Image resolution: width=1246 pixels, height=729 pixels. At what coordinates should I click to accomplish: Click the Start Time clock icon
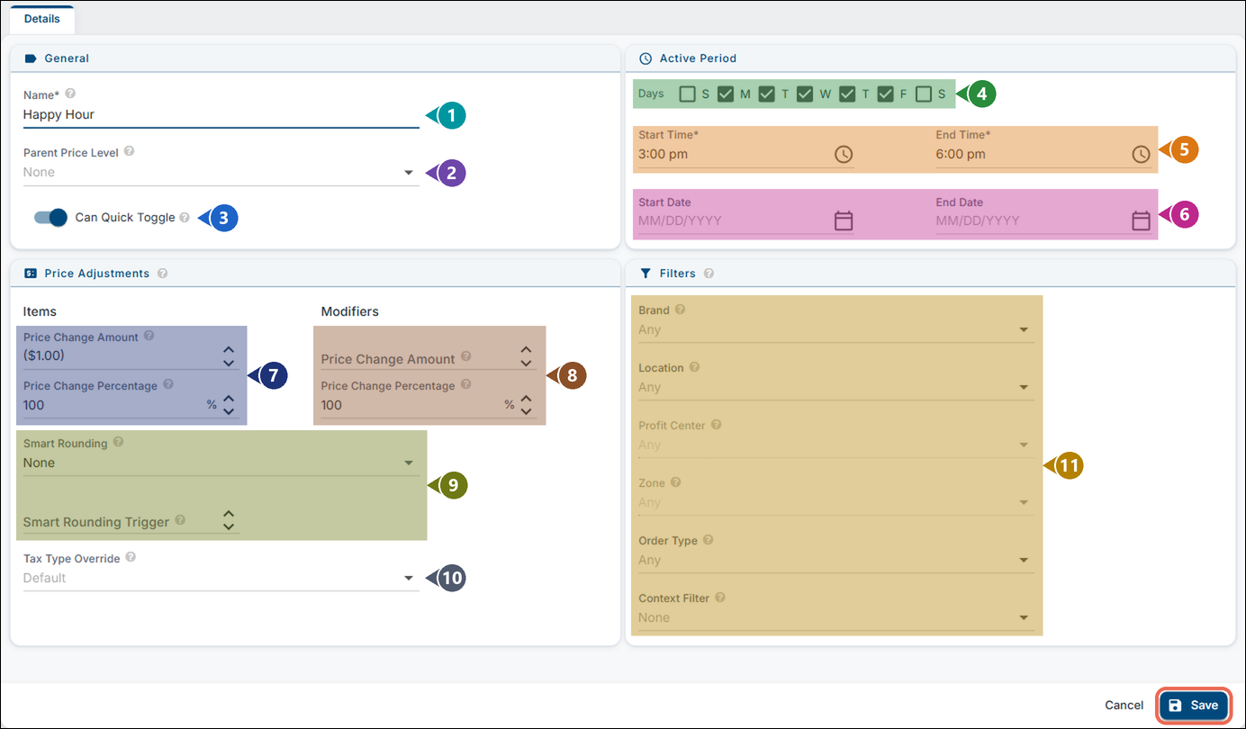(844, 154)
